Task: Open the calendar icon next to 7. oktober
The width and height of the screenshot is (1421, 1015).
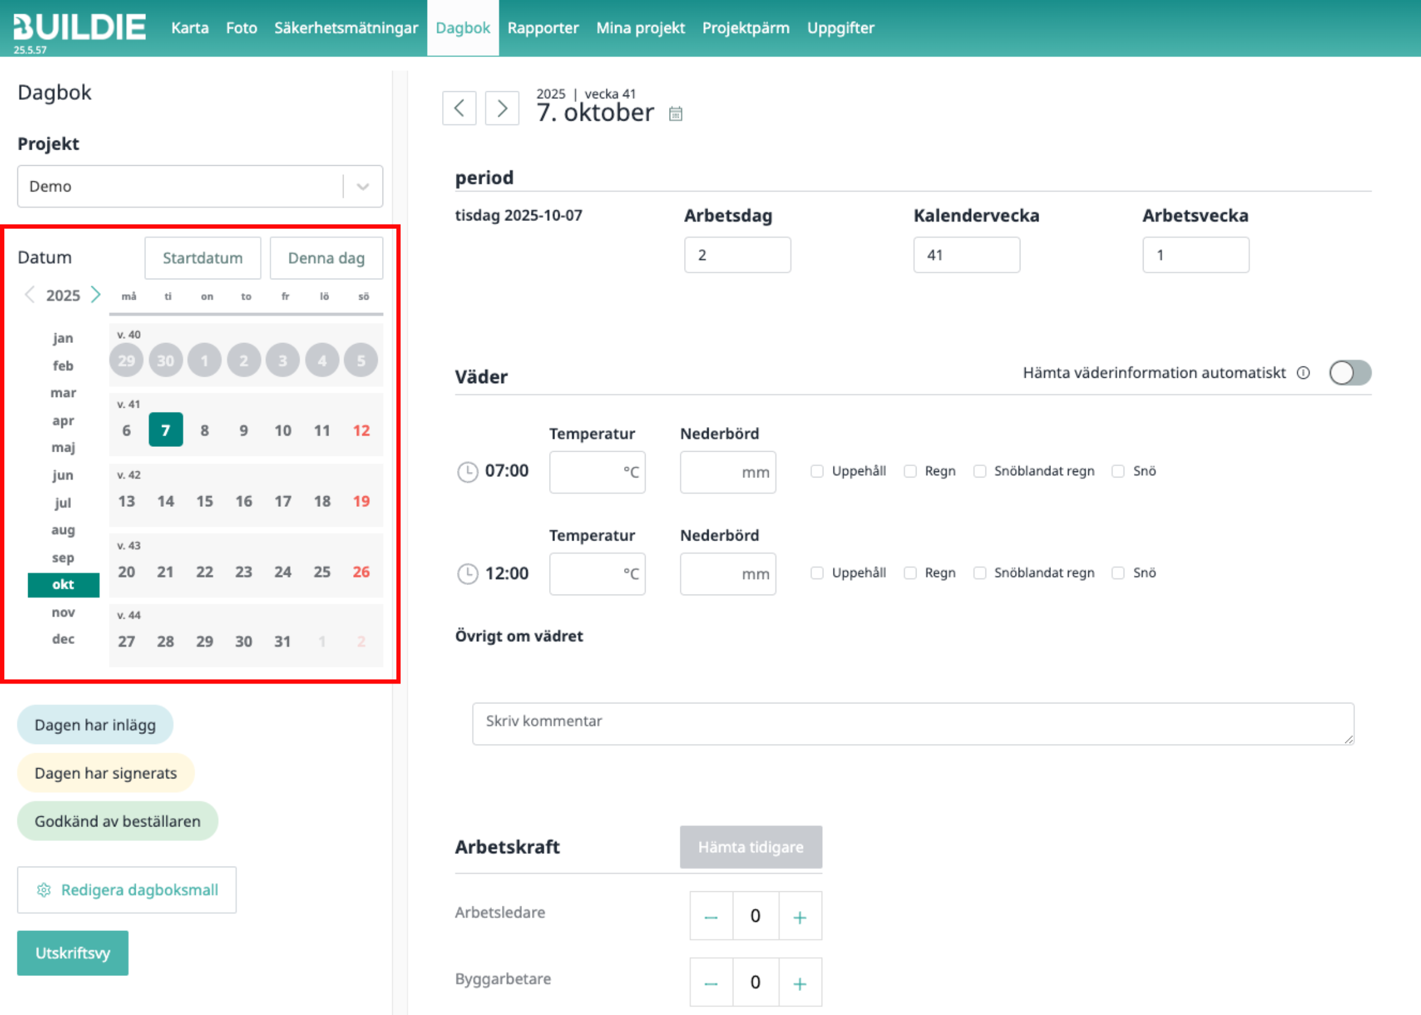Action: [675, 114]
